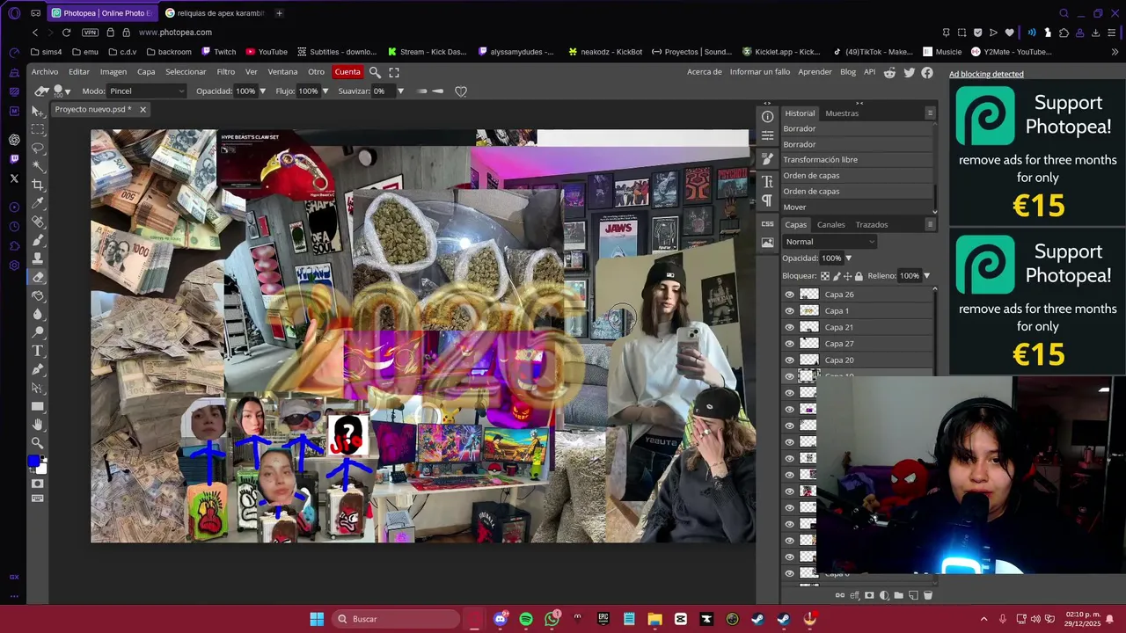
Task: Expand the Suavizar value arrow
Action: tap(400, 91)
